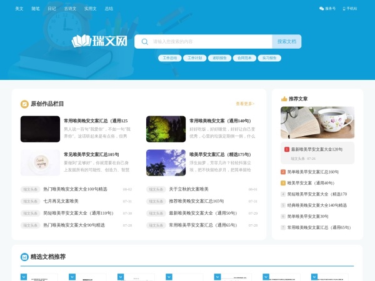Click the mobile phone 手机站 icon
Image resolution: width=375 pixels, height=281 pixels.
coord(344,9)
